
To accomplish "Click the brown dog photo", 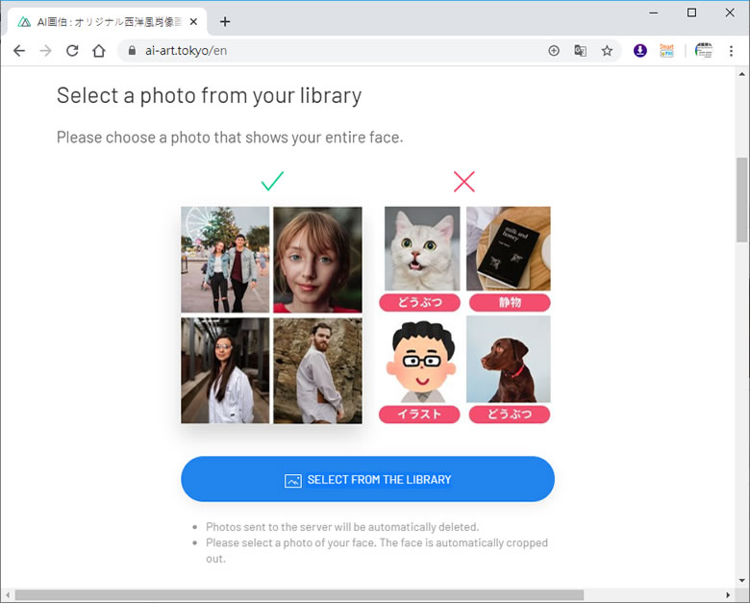I will [x=509, y=359].
